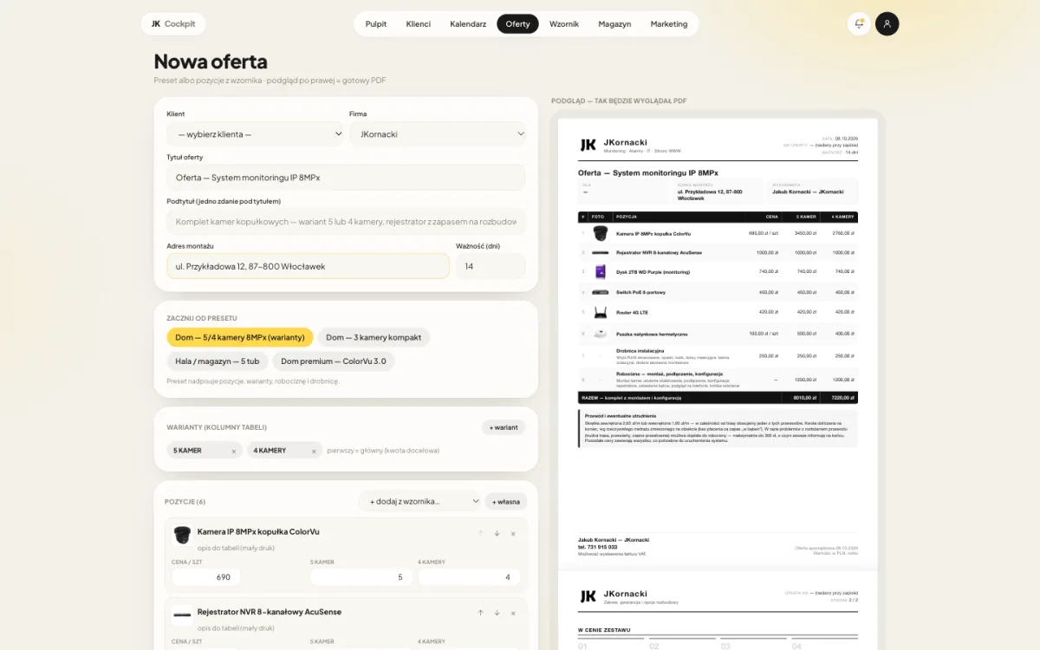Viewport: 1040px width, 650px height.
Task: Select preset 'Dom — 5/4 kamery 8MPx (warianty)'
Action: [239, 337]
